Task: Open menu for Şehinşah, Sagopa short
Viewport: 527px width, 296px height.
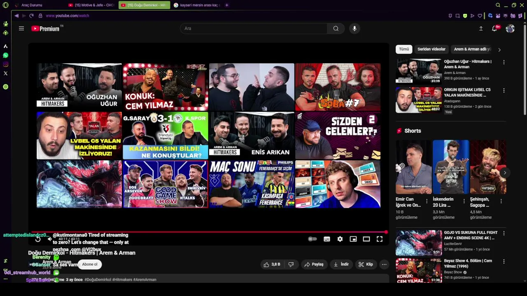Action: 501,201
